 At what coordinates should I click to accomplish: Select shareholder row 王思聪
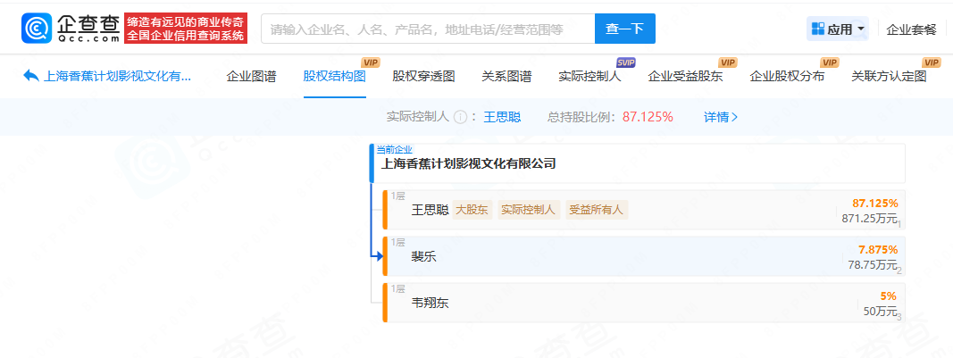pyautogui.click(x=644, y=210)
